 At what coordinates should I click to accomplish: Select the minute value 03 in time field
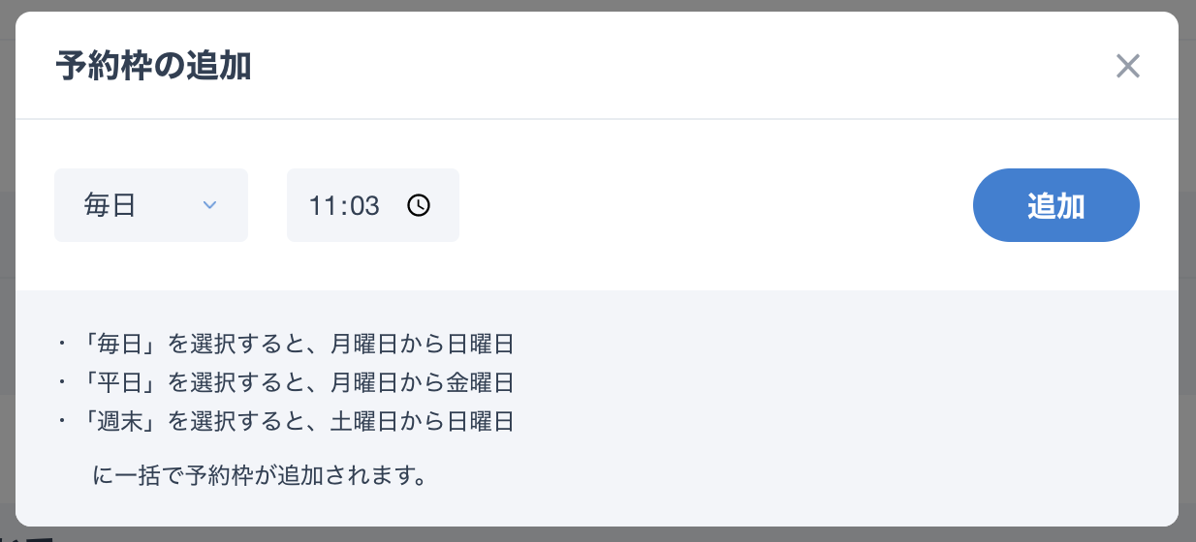pos(364,205)
